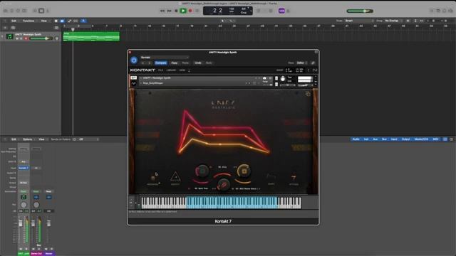Open the Snap dropdown in the tracks toolbar

coord(359,21)
